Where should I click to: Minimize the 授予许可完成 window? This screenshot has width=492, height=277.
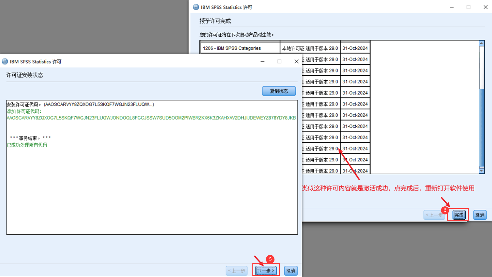click(x=452, y=7)
